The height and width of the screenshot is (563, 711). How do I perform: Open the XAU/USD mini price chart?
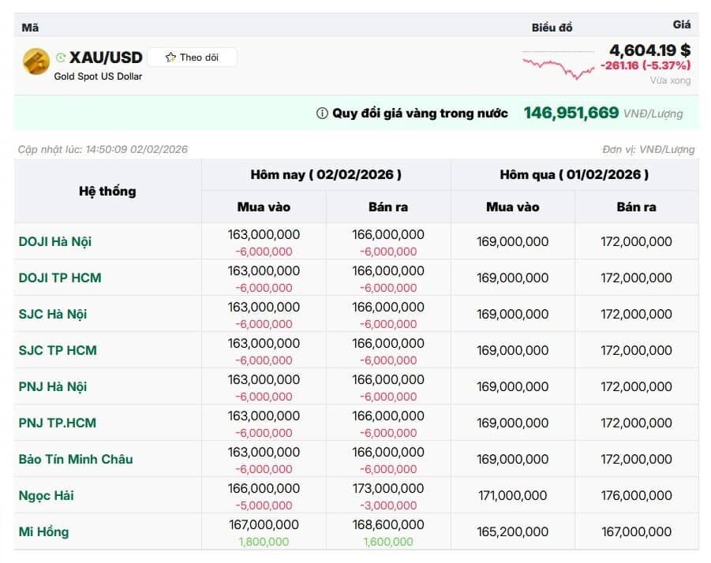pos(558,66)
